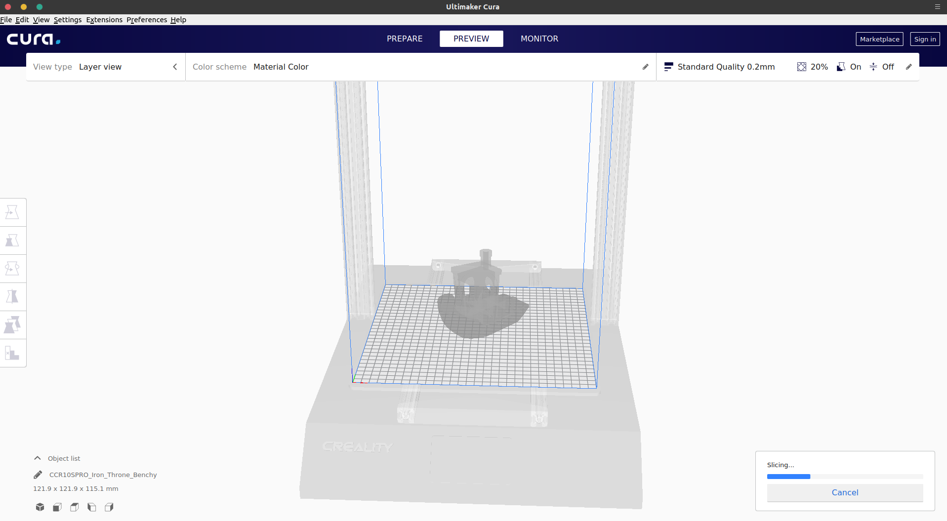Screen dimensions: 947x521
Task: Click the Marketplace button
Action: point(879,39)
